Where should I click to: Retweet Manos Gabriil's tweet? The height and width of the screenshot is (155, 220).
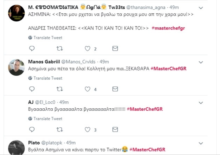pos(59,89)
